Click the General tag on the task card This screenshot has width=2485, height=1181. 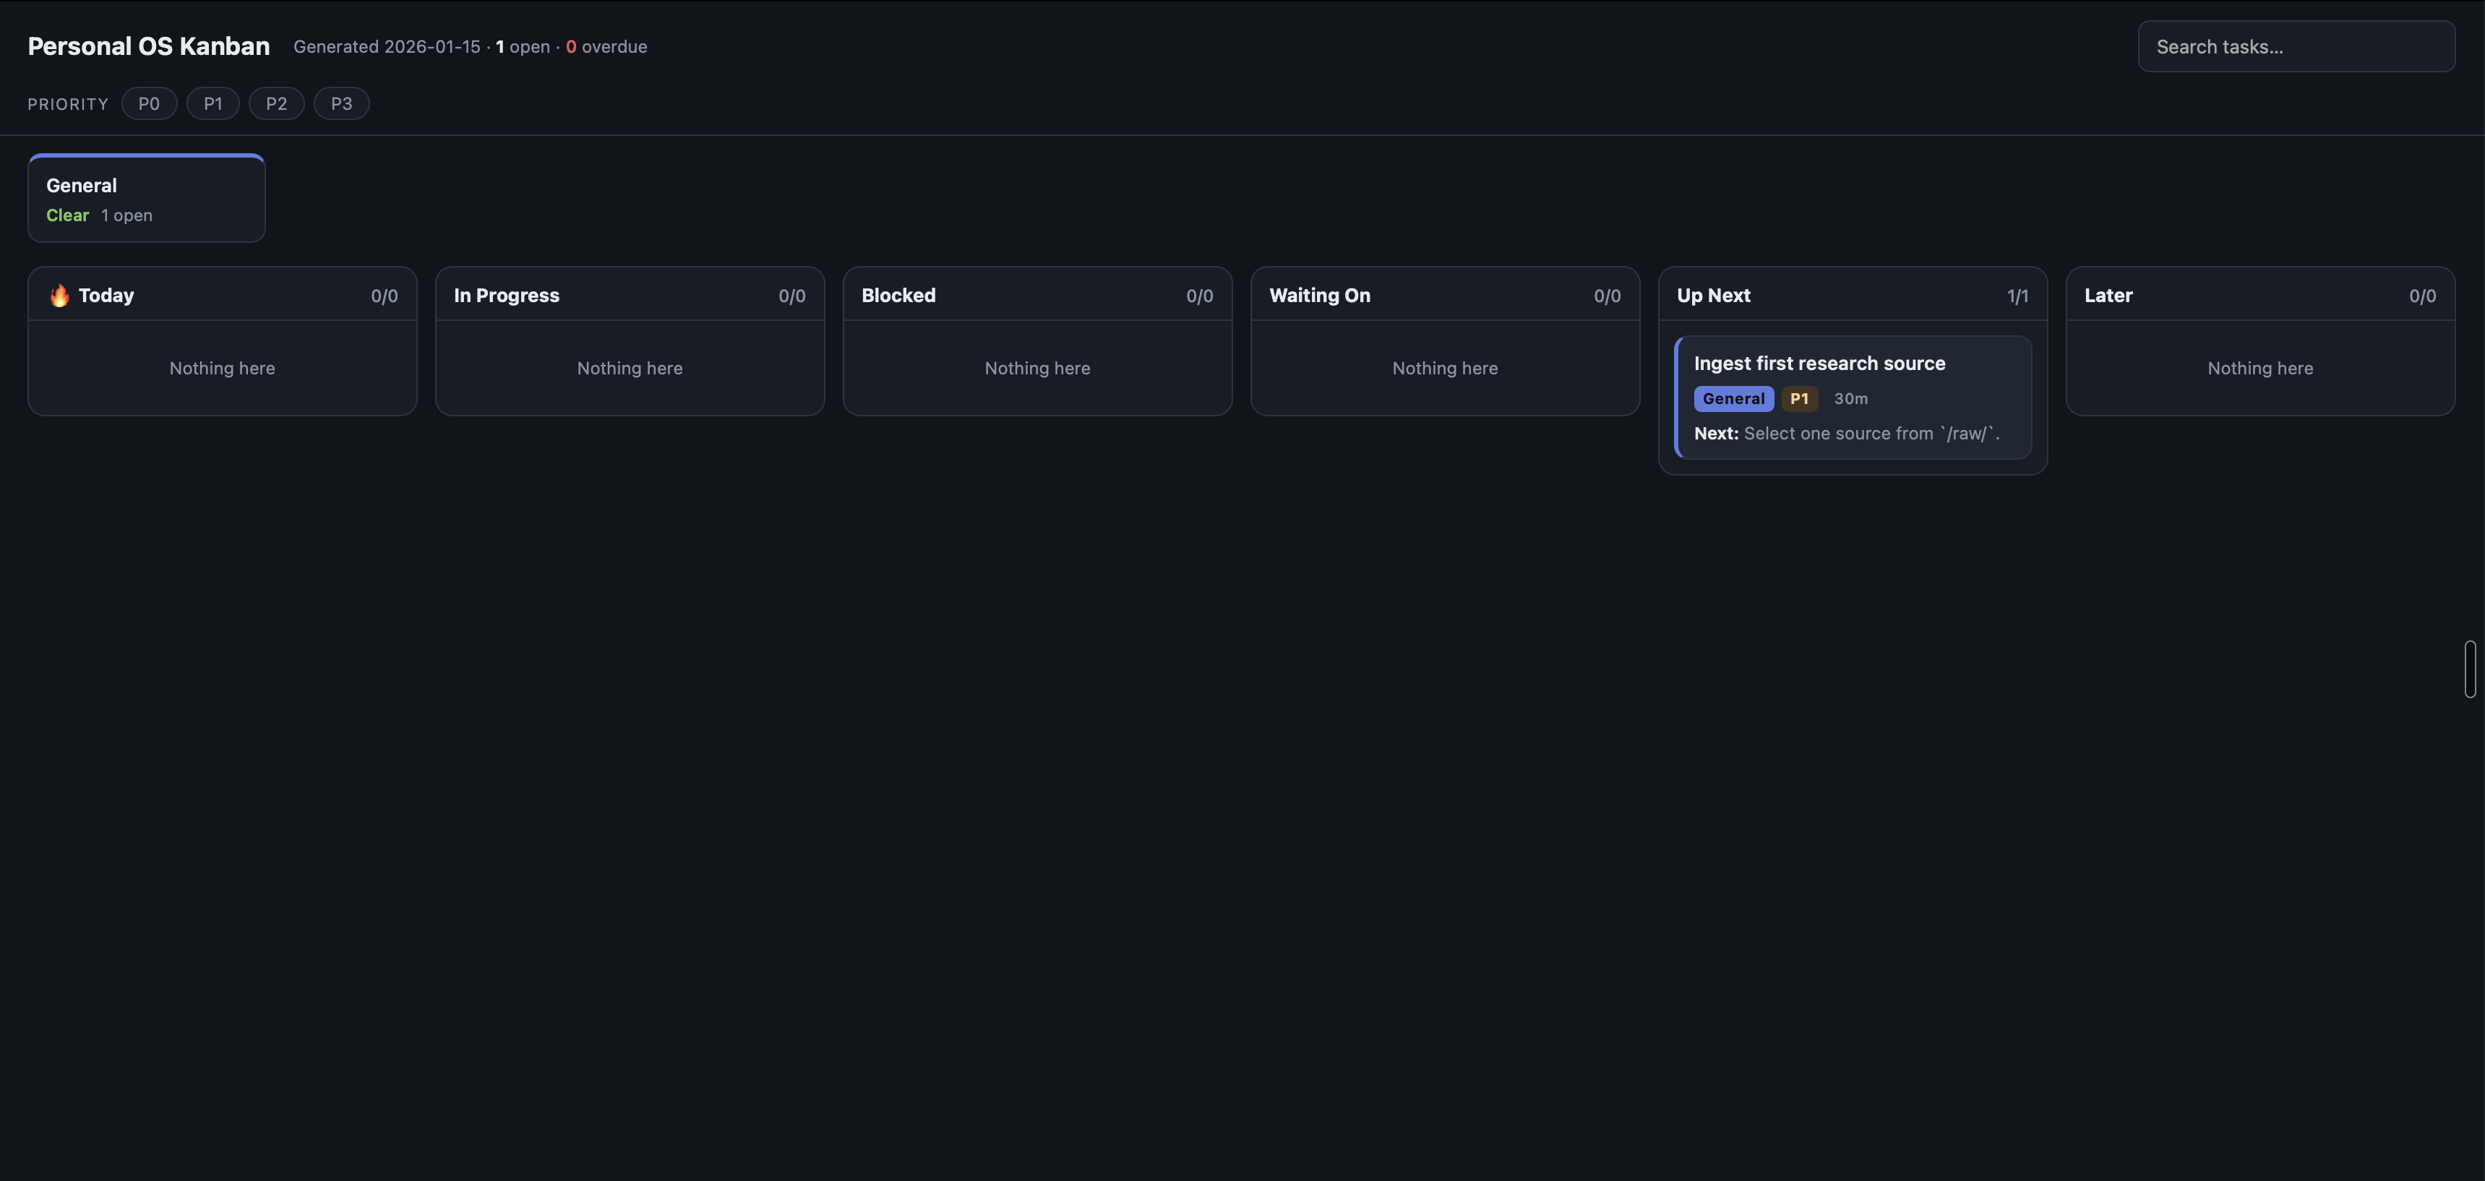tap(1733, 398)
